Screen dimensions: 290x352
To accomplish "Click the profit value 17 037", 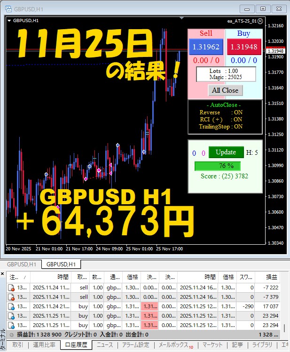I will point(270,306).
